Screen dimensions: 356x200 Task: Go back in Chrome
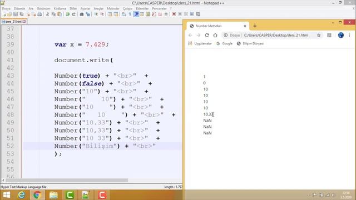[190, 35]
